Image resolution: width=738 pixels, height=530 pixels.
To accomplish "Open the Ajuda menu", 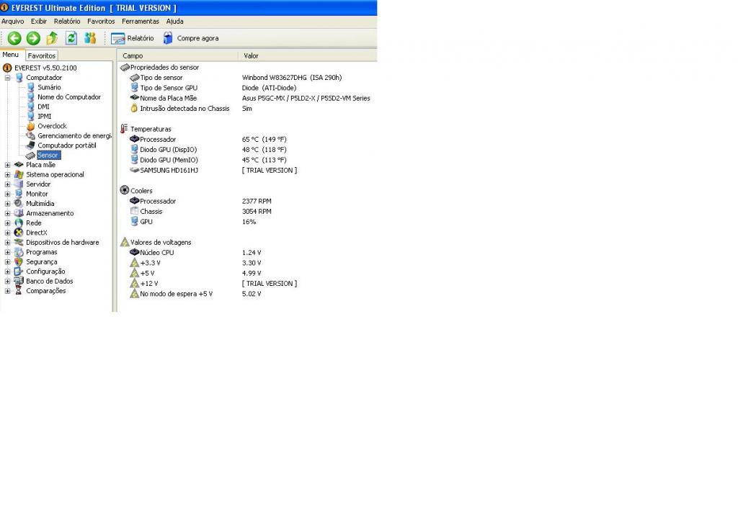I will coord(174,21).
